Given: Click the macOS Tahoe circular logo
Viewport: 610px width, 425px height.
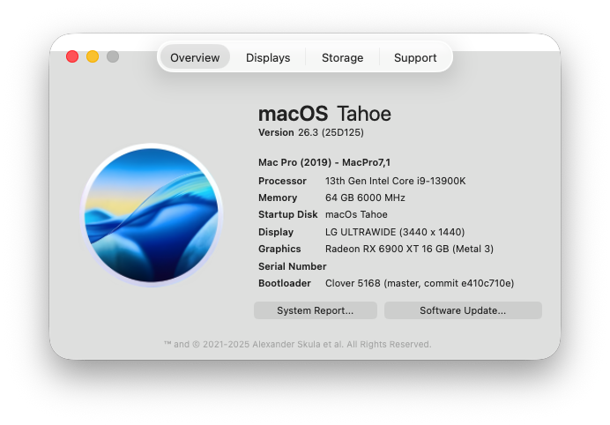Looking at the screenshot, I should coord(152,215).
